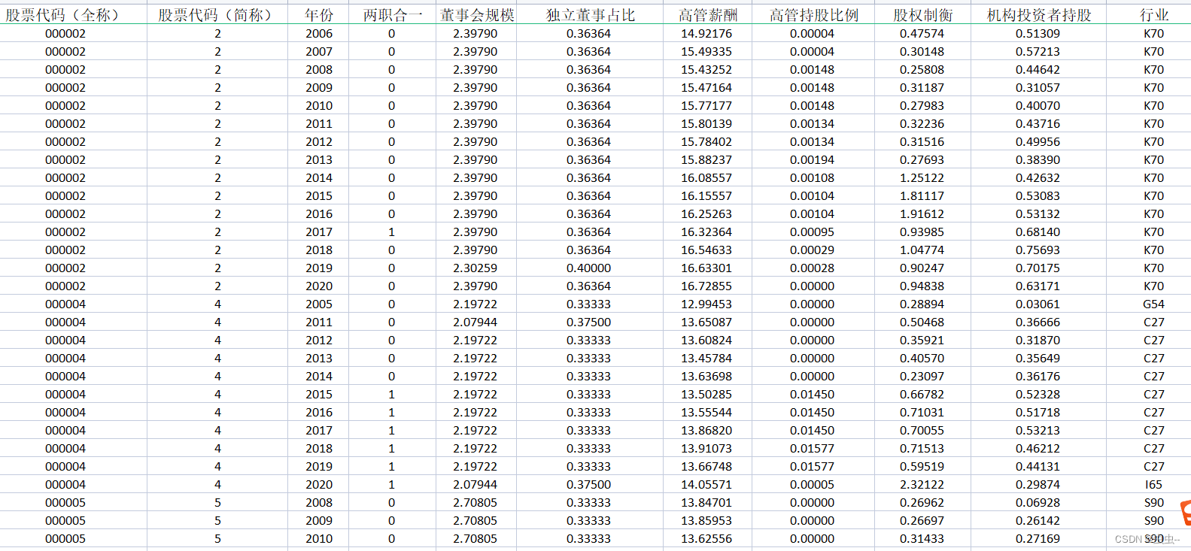
Task: Select the 董事会规模 header cell
Action: click(476, 15)
